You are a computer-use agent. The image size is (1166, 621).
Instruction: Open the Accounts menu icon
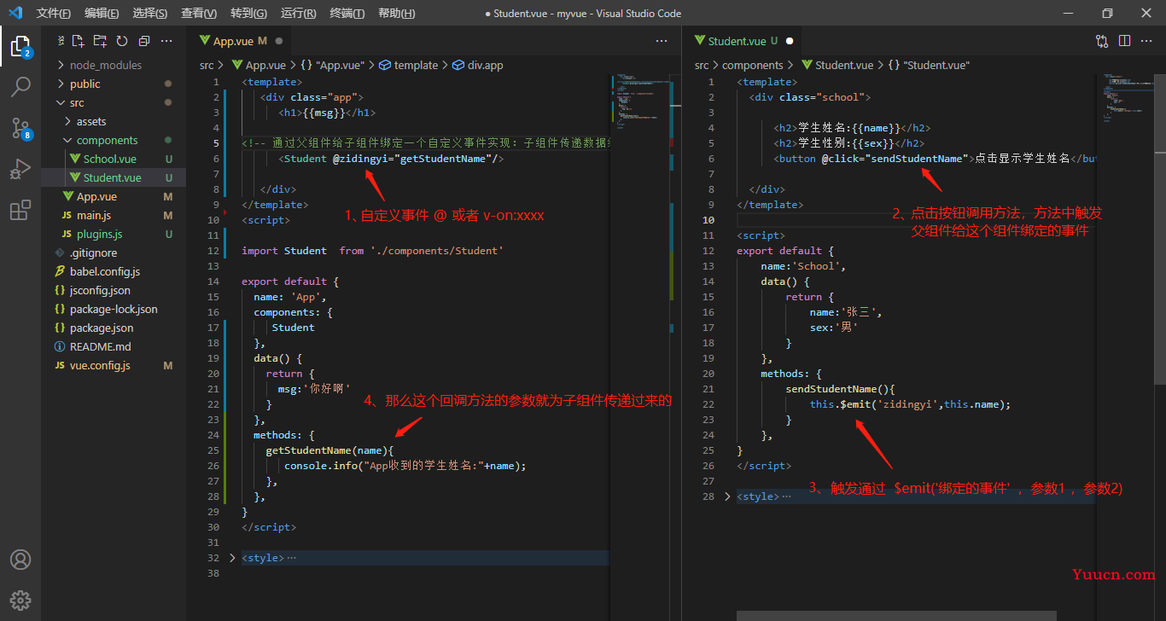coord(20,560)
